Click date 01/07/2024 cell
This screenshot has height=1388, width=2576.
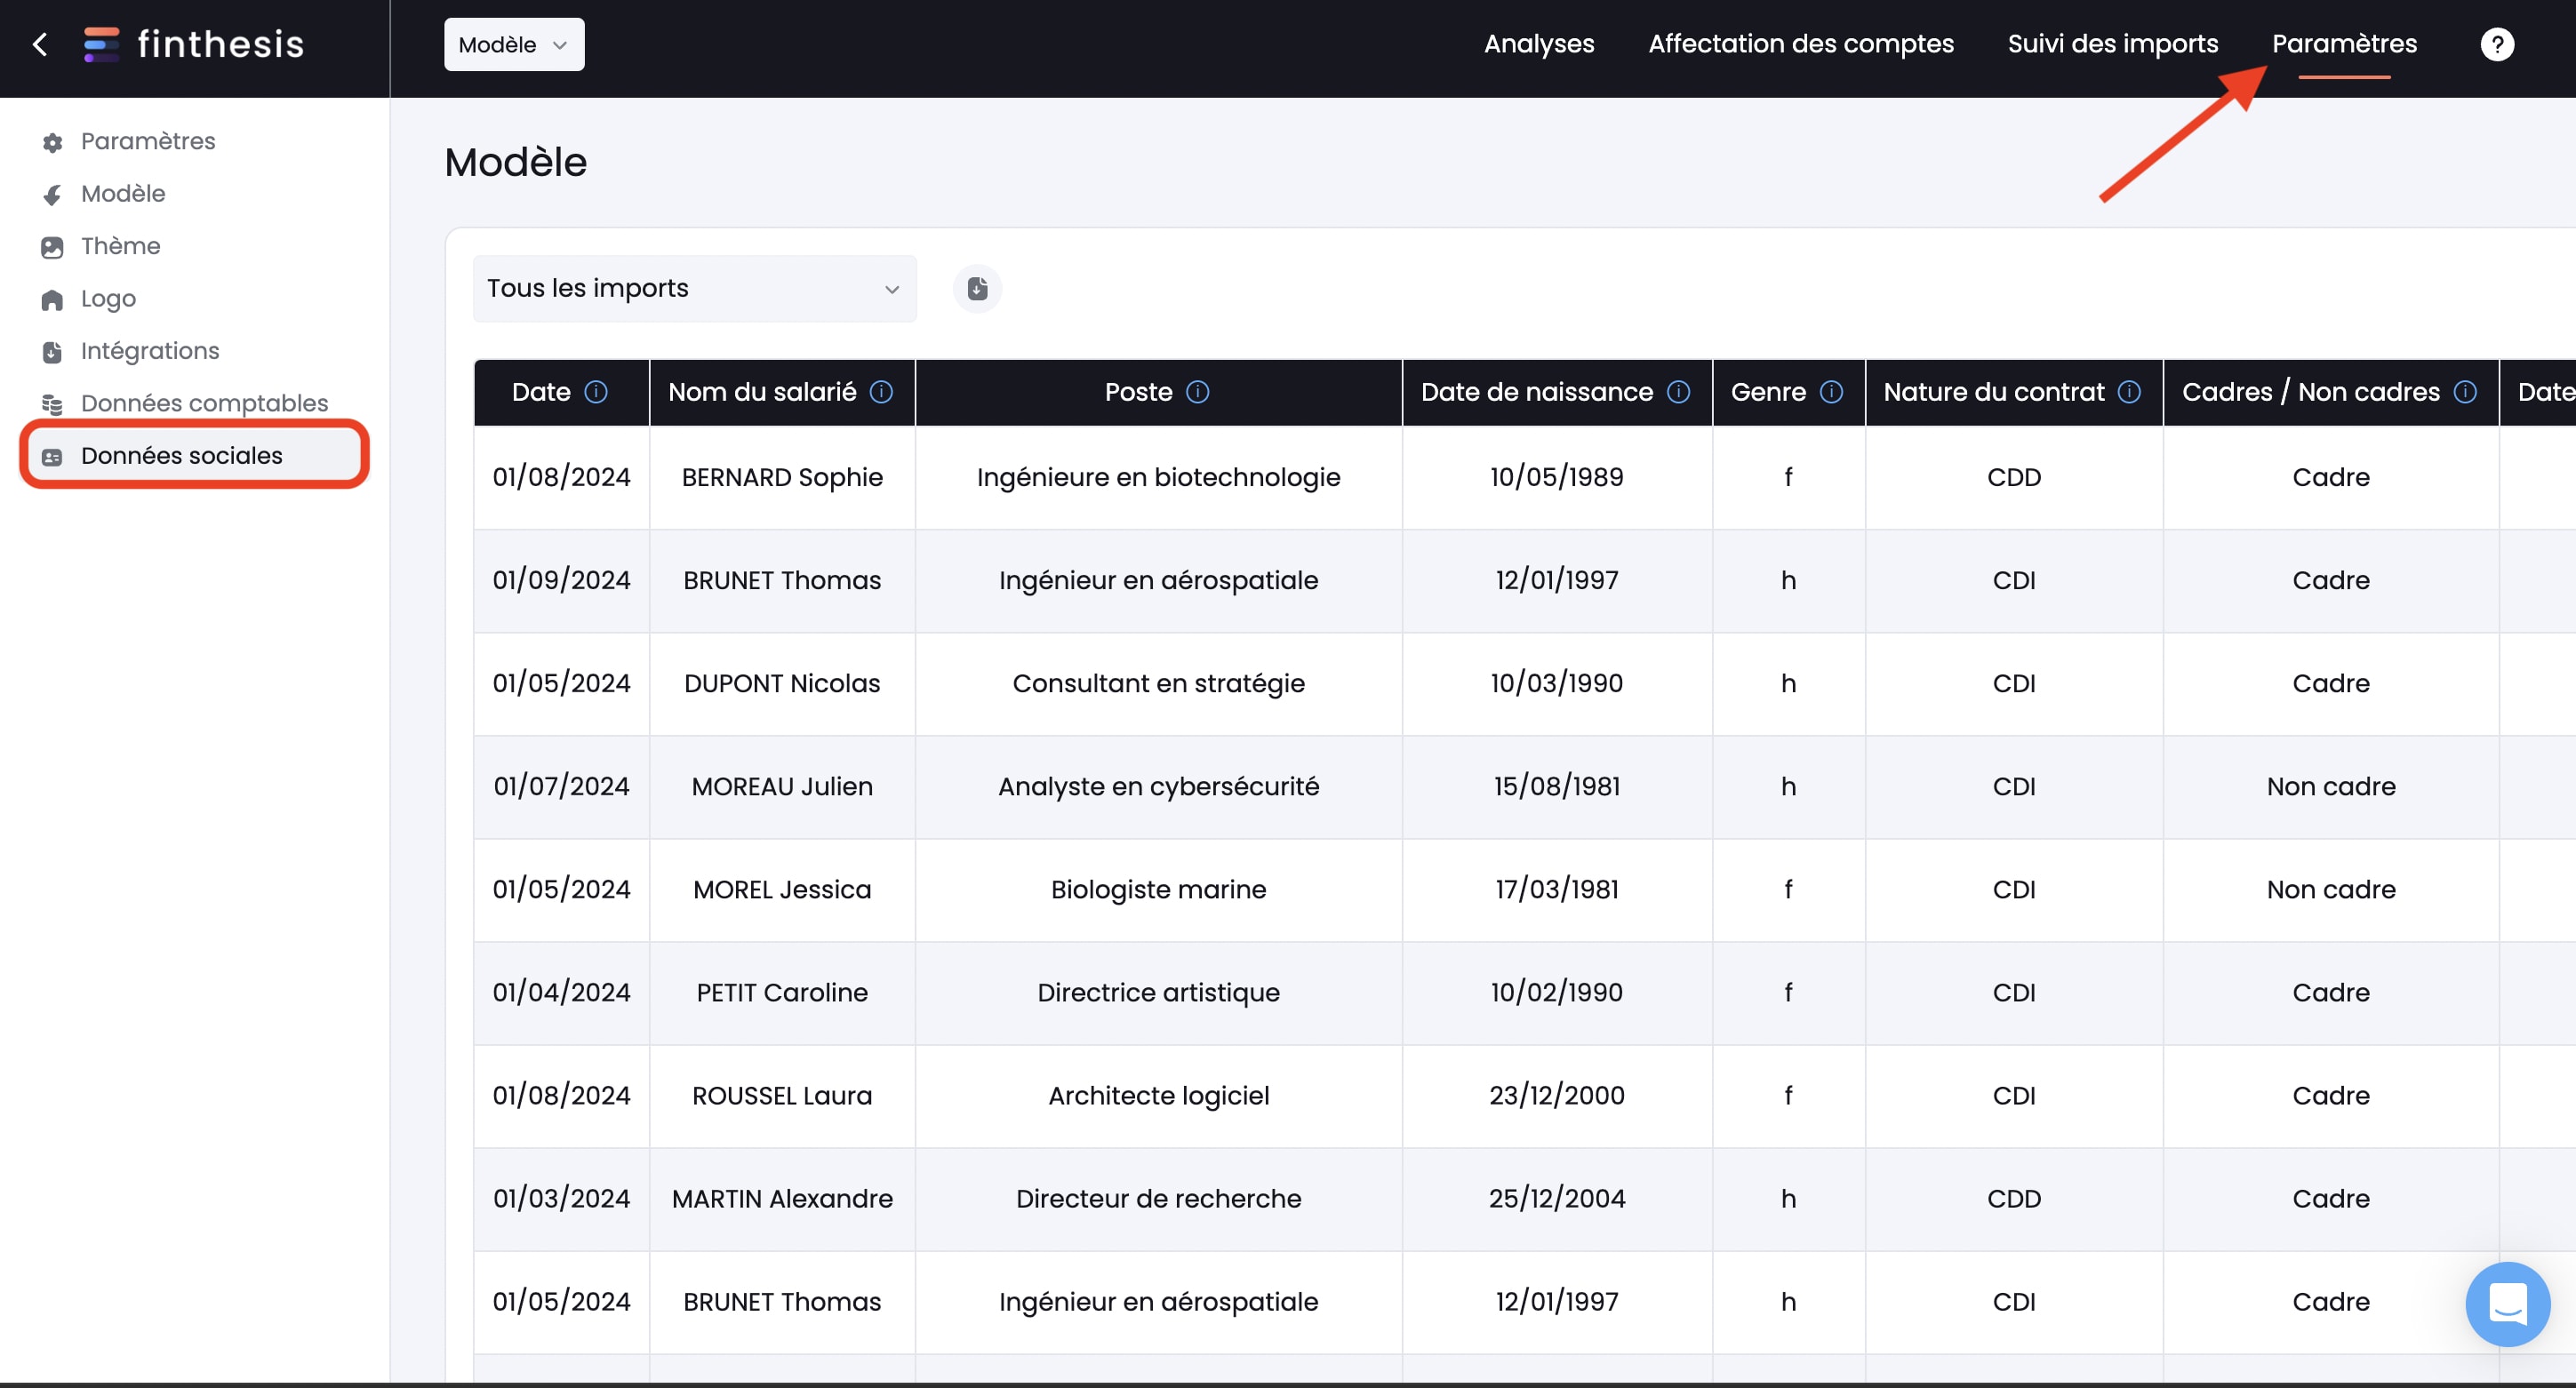[x=561, y=786]
